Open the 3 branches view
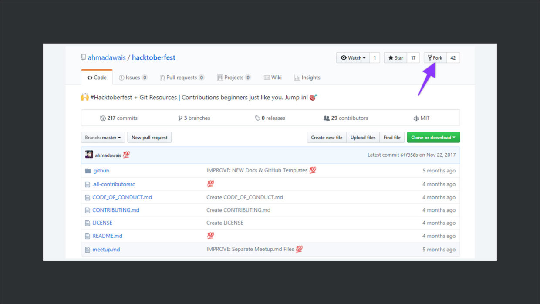540x304 pixels. tap(194, 118)
